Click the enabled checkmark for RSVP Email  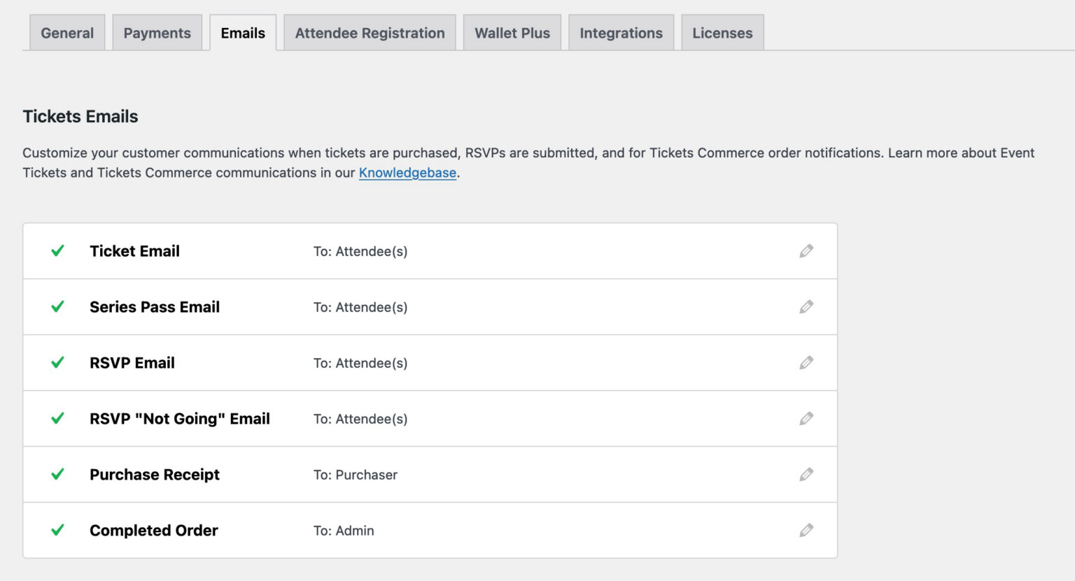tap(57, 363)
